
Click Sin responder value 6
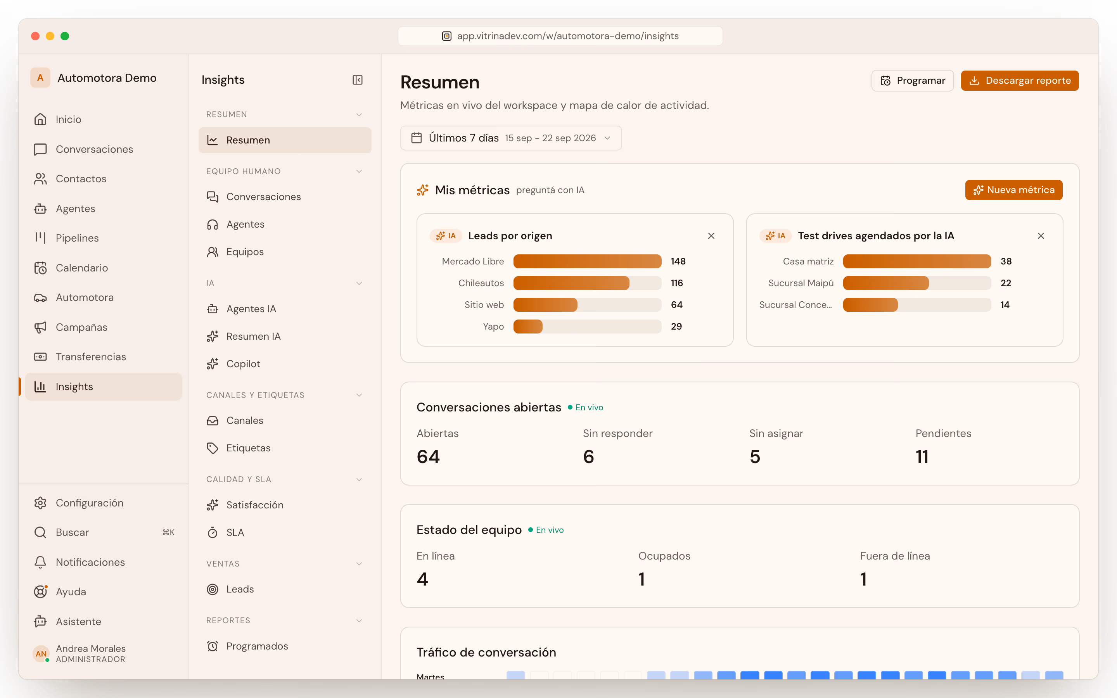point(588,456)
